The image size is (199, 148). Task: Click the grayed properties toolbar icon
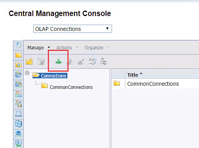[x=41, y=61]
